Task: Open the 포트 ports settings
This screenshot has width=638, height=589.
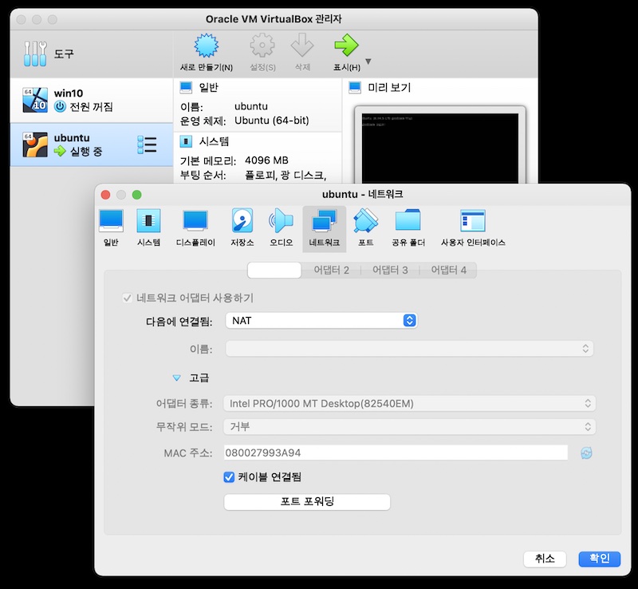Action: (366, 228)
